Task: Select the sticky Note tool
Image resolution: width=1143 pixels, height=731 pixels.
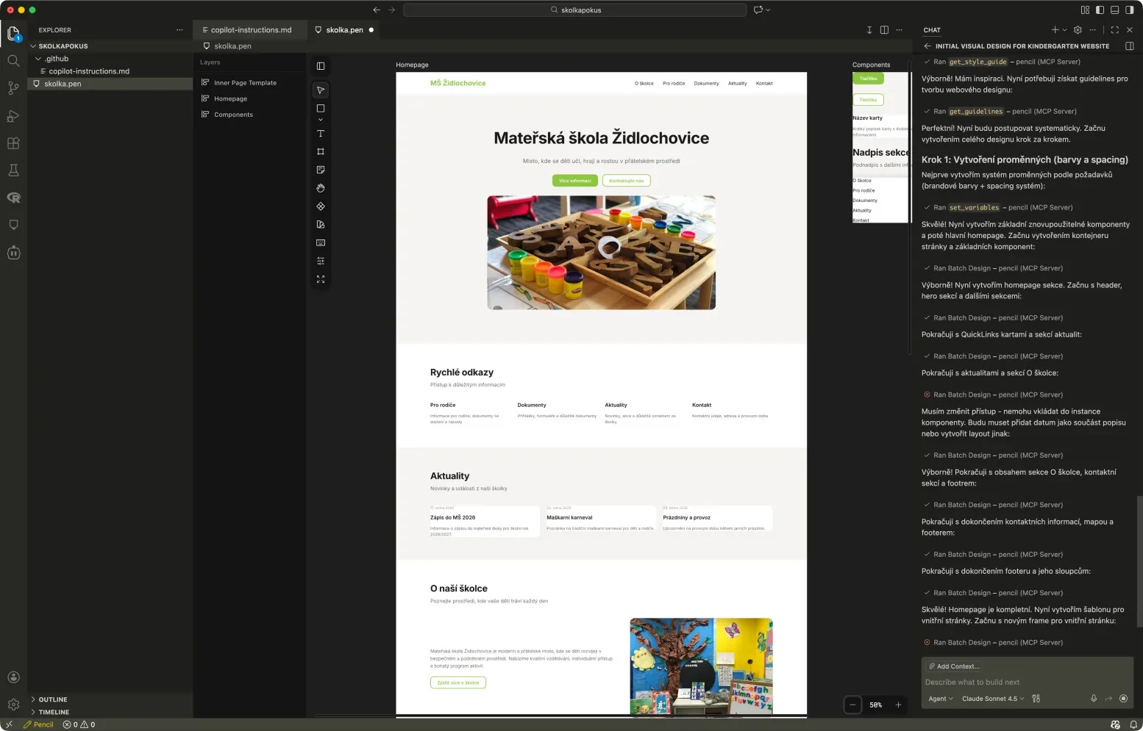Action: coord(321,170)
